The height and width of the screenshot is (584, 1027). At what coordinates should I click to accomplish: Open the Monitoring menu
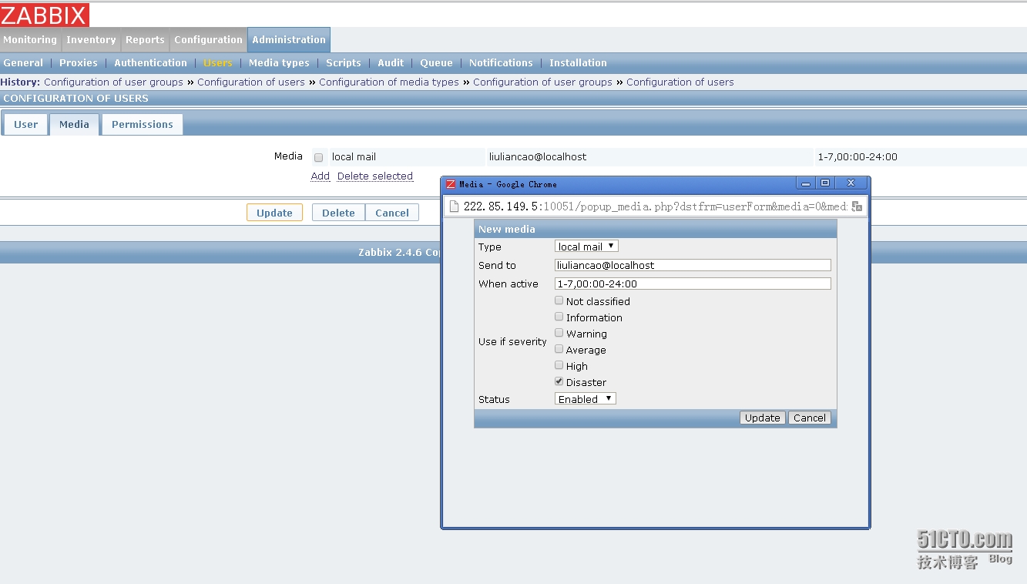click(30, 40)
